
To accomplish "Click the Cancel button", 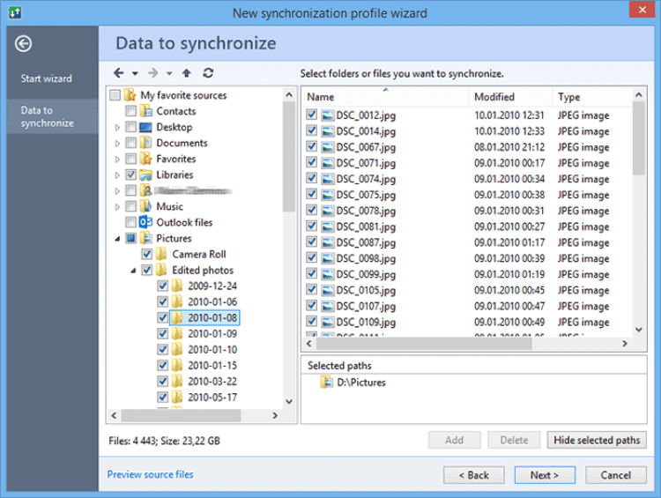I will (x=615, y=475).
